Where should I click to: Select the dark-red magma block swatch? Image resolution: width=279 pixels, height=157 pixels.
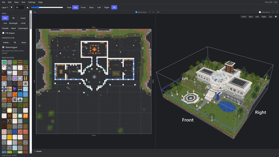(x=9, y=99)
